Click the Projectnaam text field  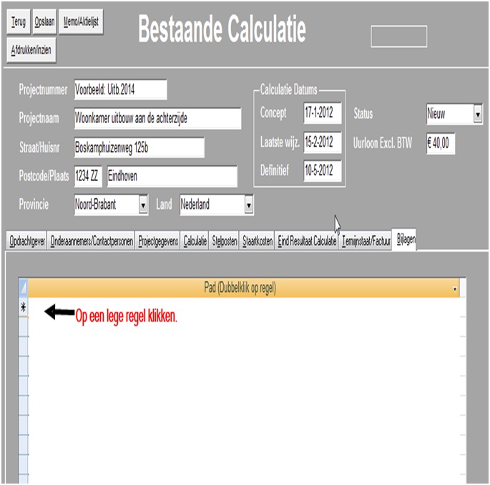[157, 119]
